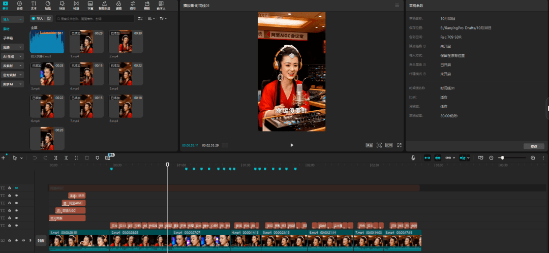The width and height of the screenshot is (549, 253).
Task: Click the undo arrow in timeline toolbar
Action: (35, 158)
